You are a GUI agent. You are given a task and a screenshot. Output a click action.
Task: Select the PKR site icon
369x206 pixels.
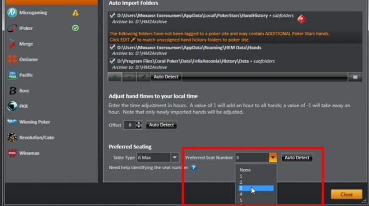point(12,106)
